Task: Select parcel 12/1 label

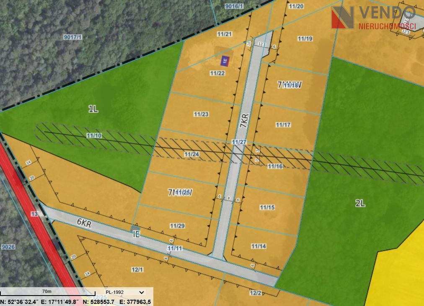Action: (137, 270)
